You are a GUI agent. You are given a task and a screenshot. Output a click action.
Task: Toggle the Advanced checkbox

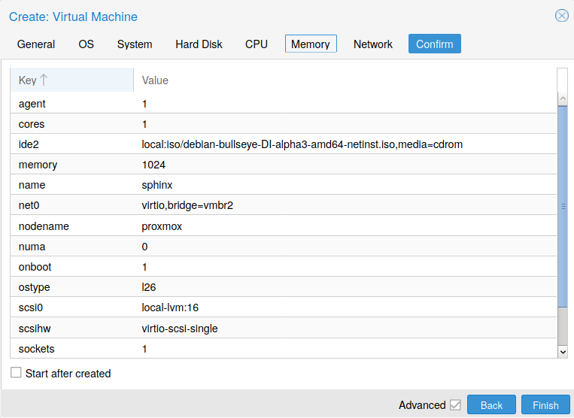pos(455,405)
